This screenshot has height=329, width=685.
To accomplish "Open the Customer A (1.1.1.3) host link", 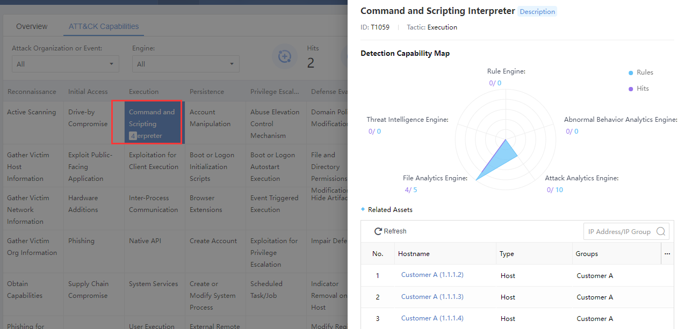I will (x=432, y=297).
